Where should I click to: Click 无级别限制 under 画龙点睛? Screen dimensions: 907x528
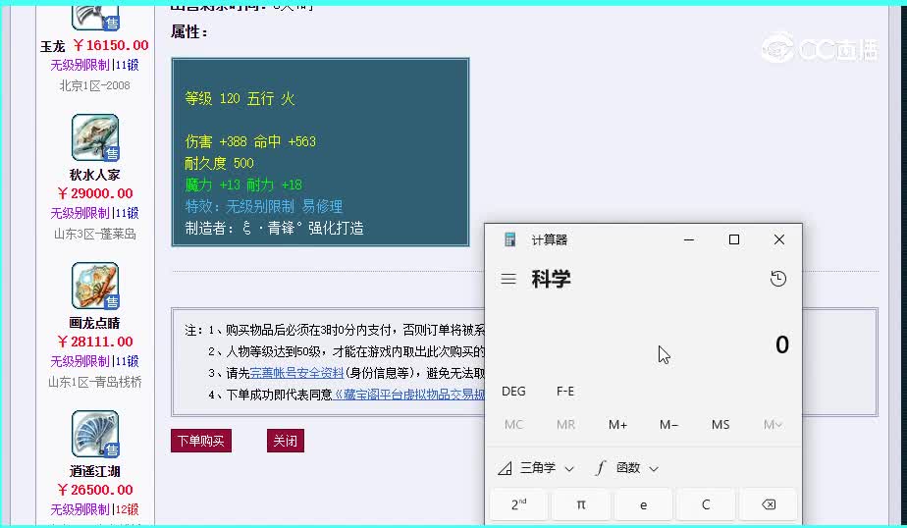pyautogui.click(x=80, y=361)
